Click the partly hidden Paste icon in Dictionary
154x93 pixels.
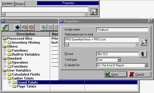[56, 27]
